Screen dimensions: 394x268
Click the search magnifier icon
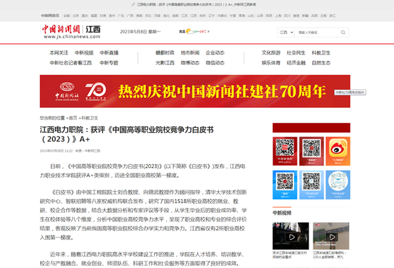[343, 32]
